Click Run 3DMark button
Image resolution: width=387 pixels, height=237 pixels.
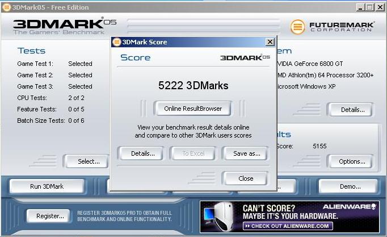pos(47,186)
